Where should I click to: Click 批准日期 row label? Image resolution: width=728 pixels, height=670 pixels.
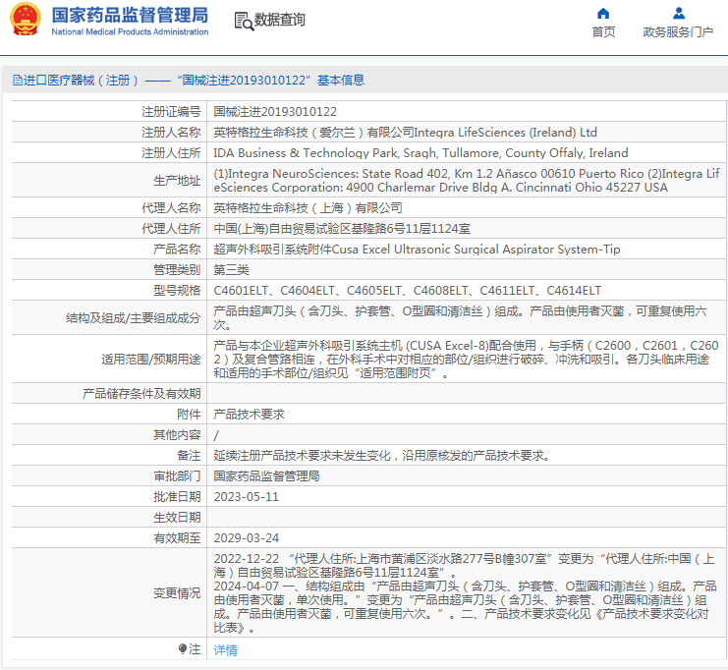[x=177, y=497]
